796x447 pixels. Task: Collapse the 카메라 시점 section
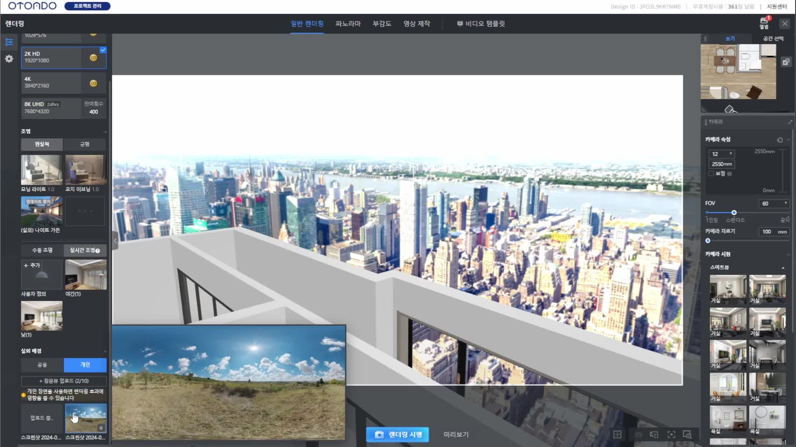[x=789, y=254]
